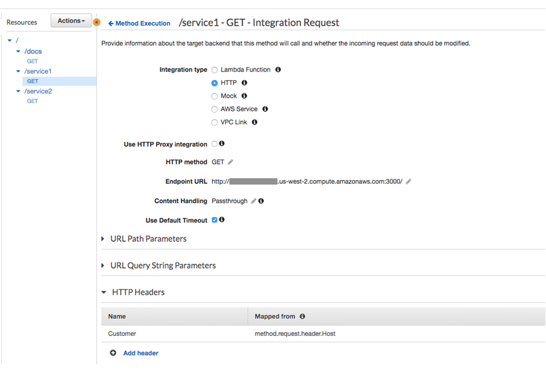The width and height of the screenshot is (546, 376).
Task: Click the plus icon beside Add header
Action: [113, 353]
